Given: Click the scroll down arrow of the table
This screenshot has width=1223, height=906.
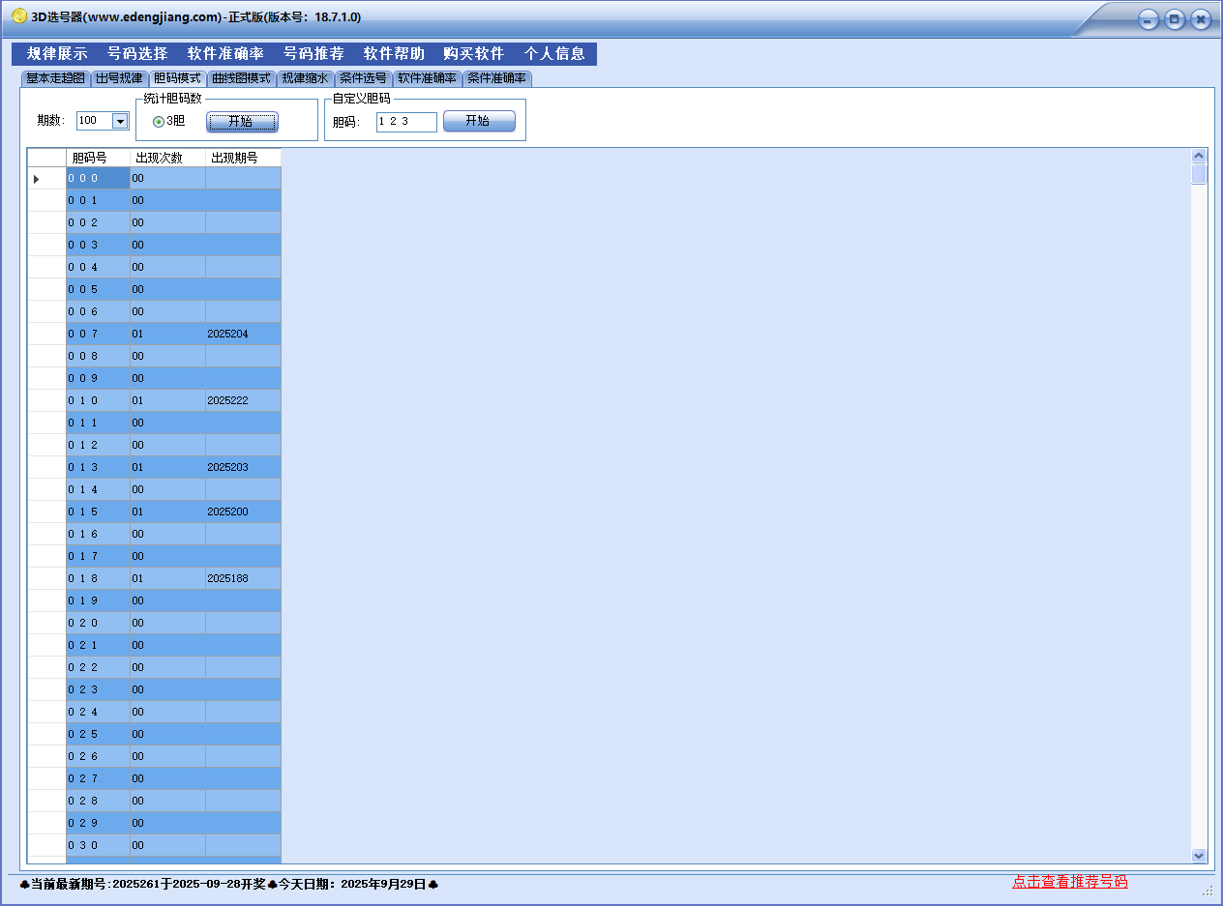Looking at the screenshot, I should [x=1199, y=855].
